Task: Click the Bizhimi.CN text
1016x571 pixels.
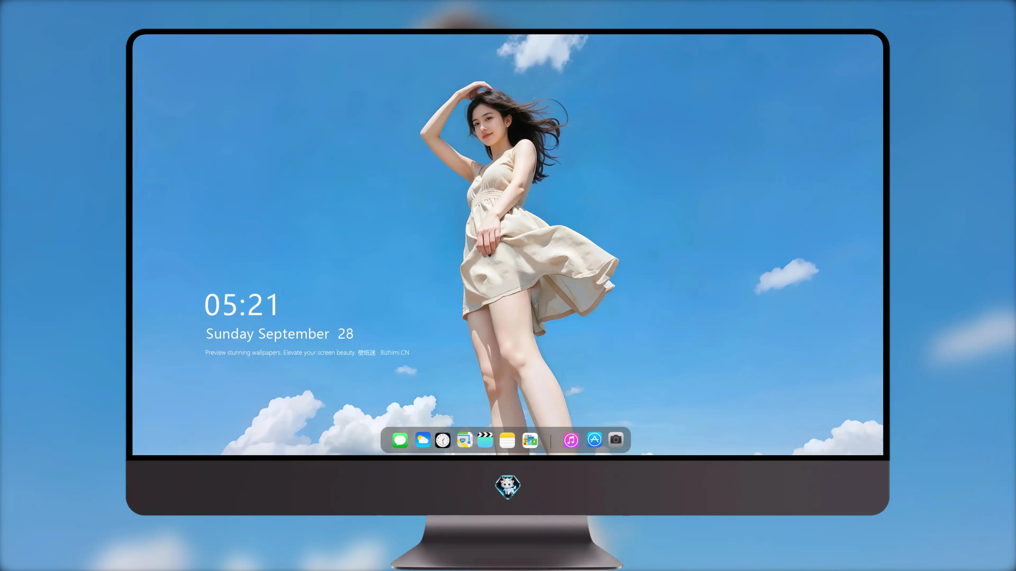Action: coord(394,352)
